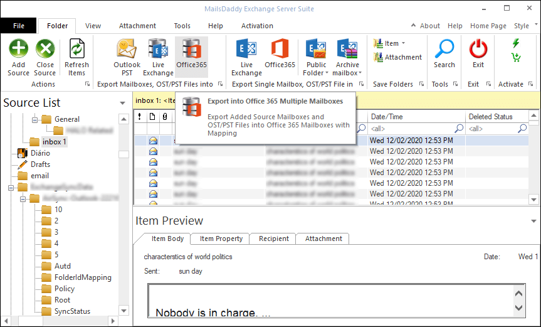Select the Autd folder
The width and height of the screenshot is (541, 327).
pyautogui.click(x=63, y=266)
